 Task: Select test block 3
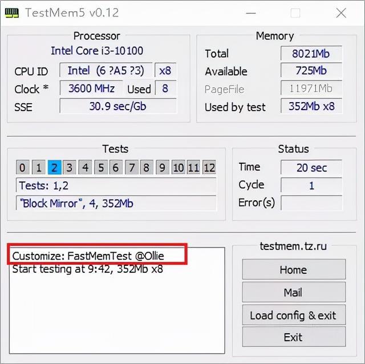point(70,167)
